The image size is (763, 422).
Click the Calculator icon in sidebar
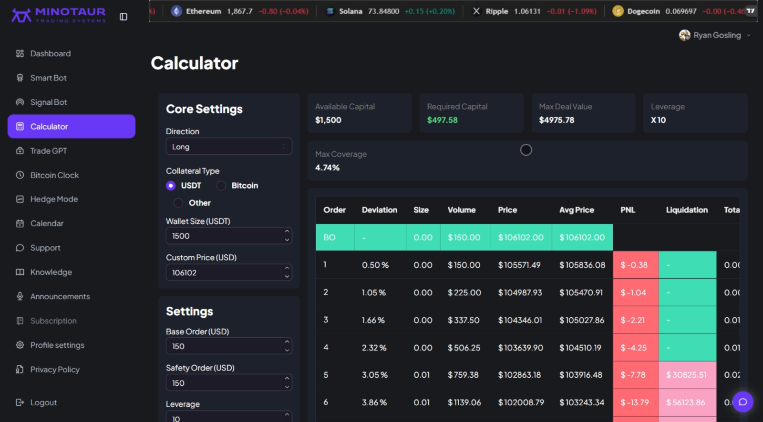click(20, 126)
